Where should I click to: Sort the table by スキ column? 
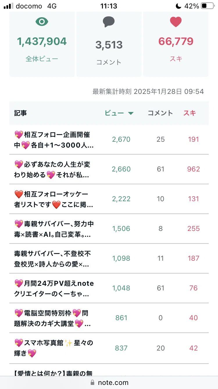(x=190, y=113)
